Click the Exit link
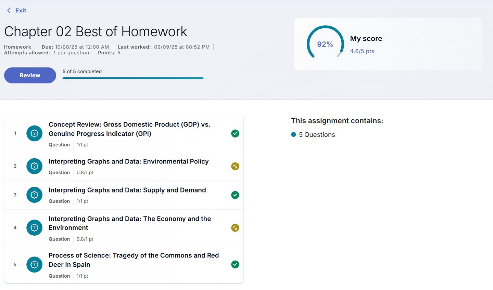The height and width of the screenshot is (290, 493). pos(21,11)
